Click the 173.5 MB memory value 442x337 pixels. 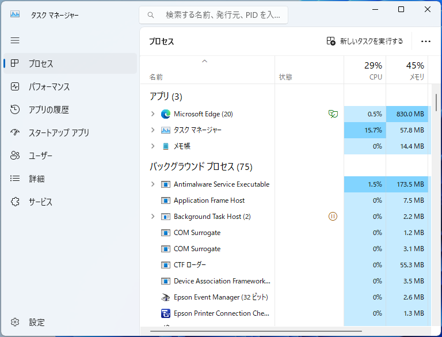point(410,184)
